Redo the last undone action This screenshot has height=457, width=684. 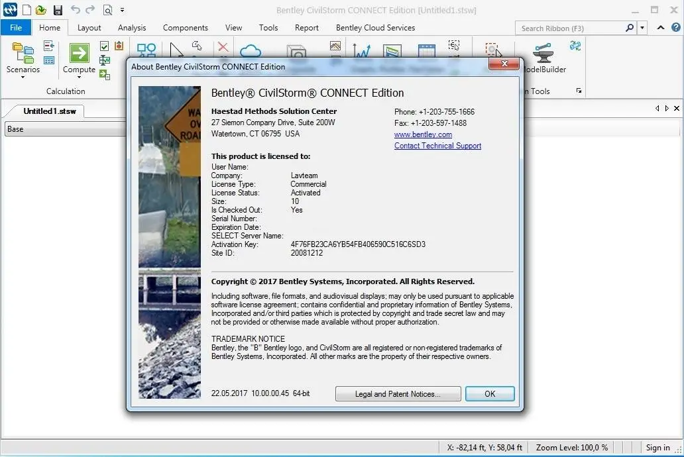[90, 9]
